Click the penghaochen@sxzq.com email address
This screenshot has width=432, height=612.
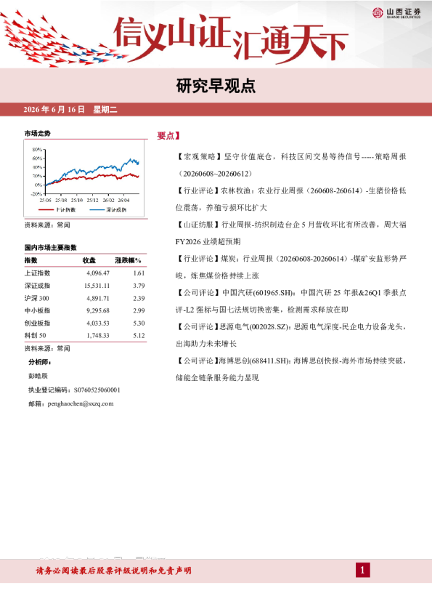click(81, 403)
